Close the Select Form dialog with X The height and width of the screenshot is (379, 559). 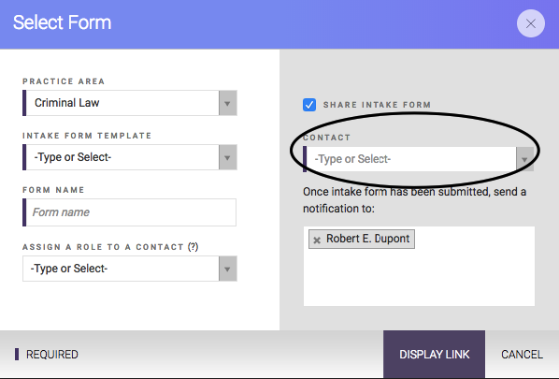click(530, 23)
